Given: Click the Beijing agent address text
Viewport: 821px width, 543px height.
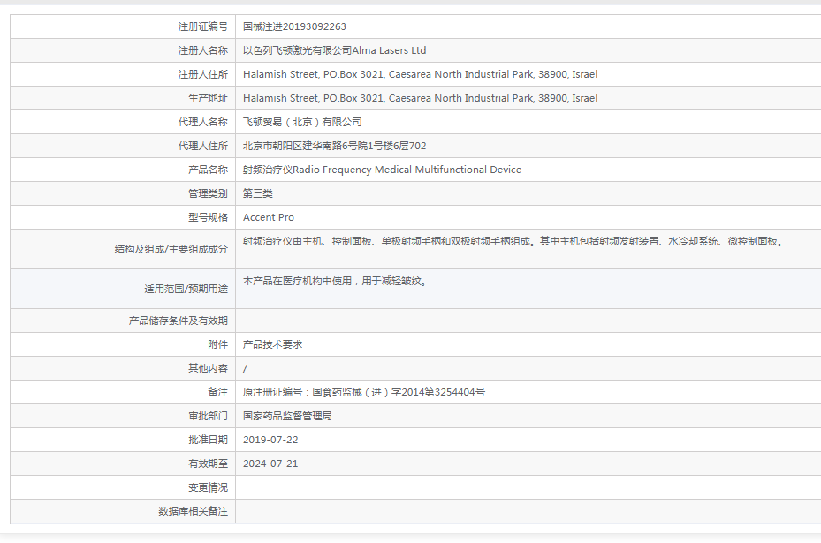Looking at the screenshot, I should (x=329, y=145).
